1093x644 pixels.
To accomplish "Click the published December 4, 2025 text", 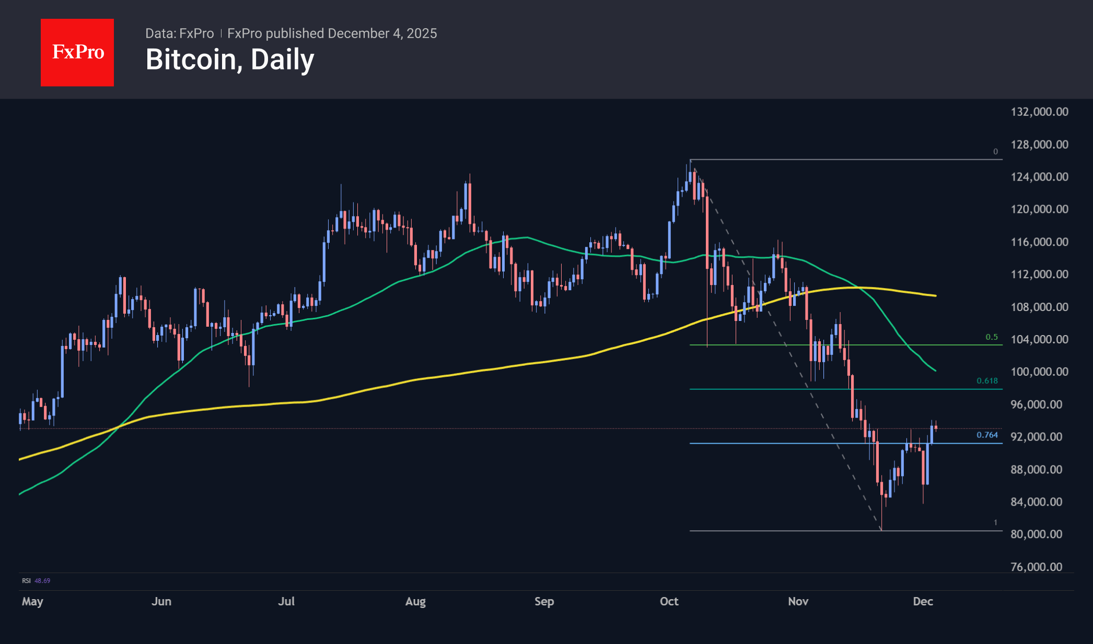I will (332, 33).
